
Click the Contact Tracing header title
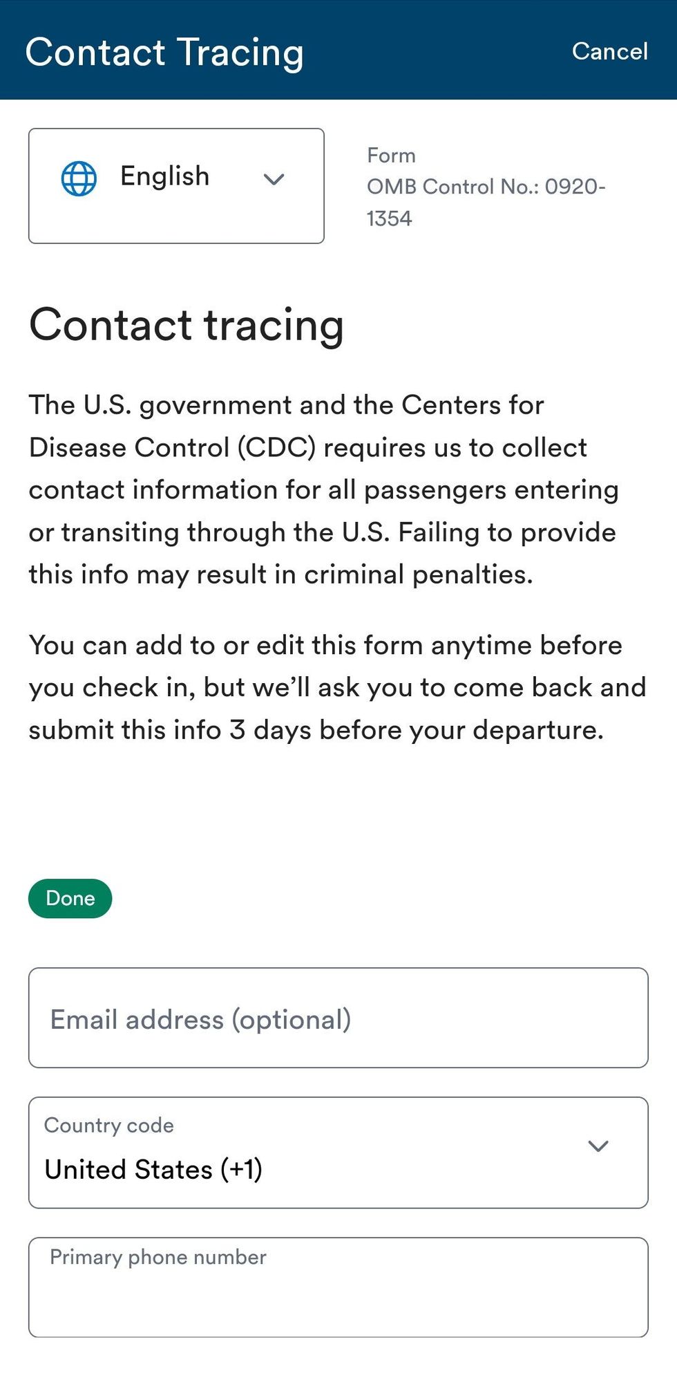tap(164, 52)
